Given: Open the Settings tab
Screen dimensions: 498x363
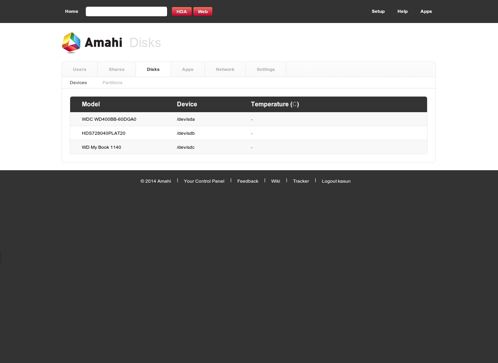Looking at the screenshot, I should [266, 69].
